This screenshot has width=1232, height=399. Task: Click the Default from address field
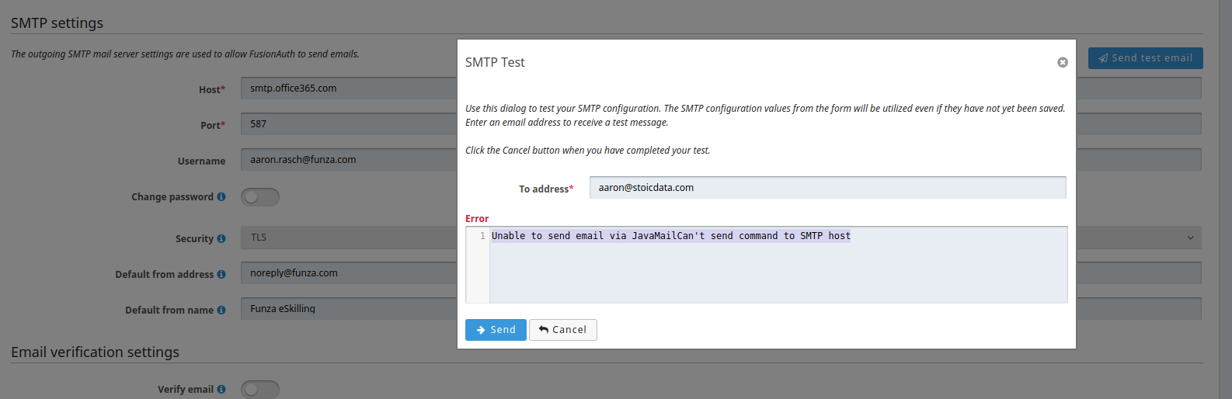click(348, 273)
